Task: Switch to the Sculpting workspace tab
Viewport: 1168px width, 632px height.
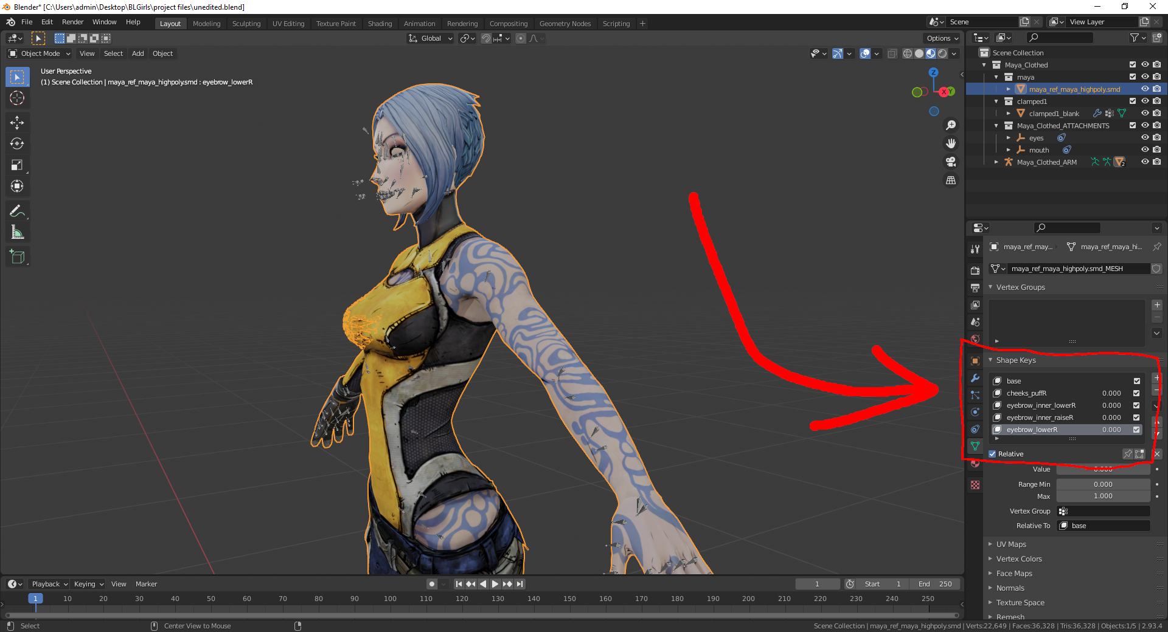Action: click(246, 24)
